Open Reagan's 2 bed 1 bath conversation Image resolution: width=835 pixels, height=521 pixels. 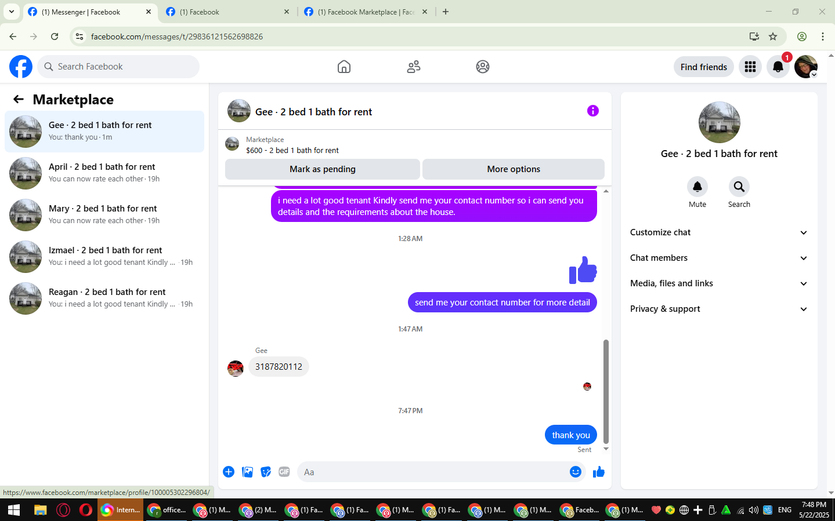coord(104,298)
